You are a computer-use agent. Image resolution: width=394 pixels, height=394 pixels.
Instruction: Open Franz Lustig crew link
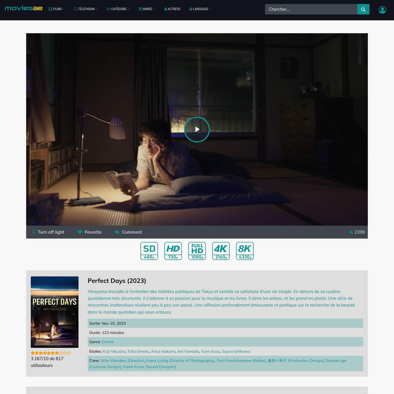tap(180, 361)
